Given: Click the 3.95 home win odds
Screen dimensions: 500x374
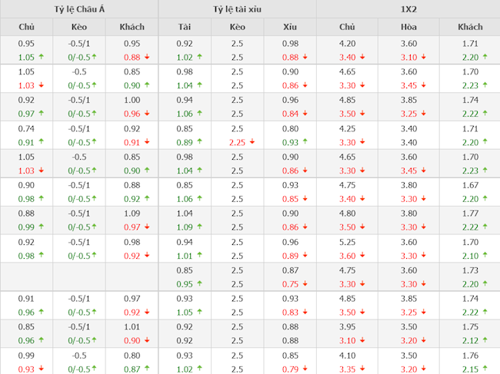Looking at the screenshot, I should click(347, 327).
